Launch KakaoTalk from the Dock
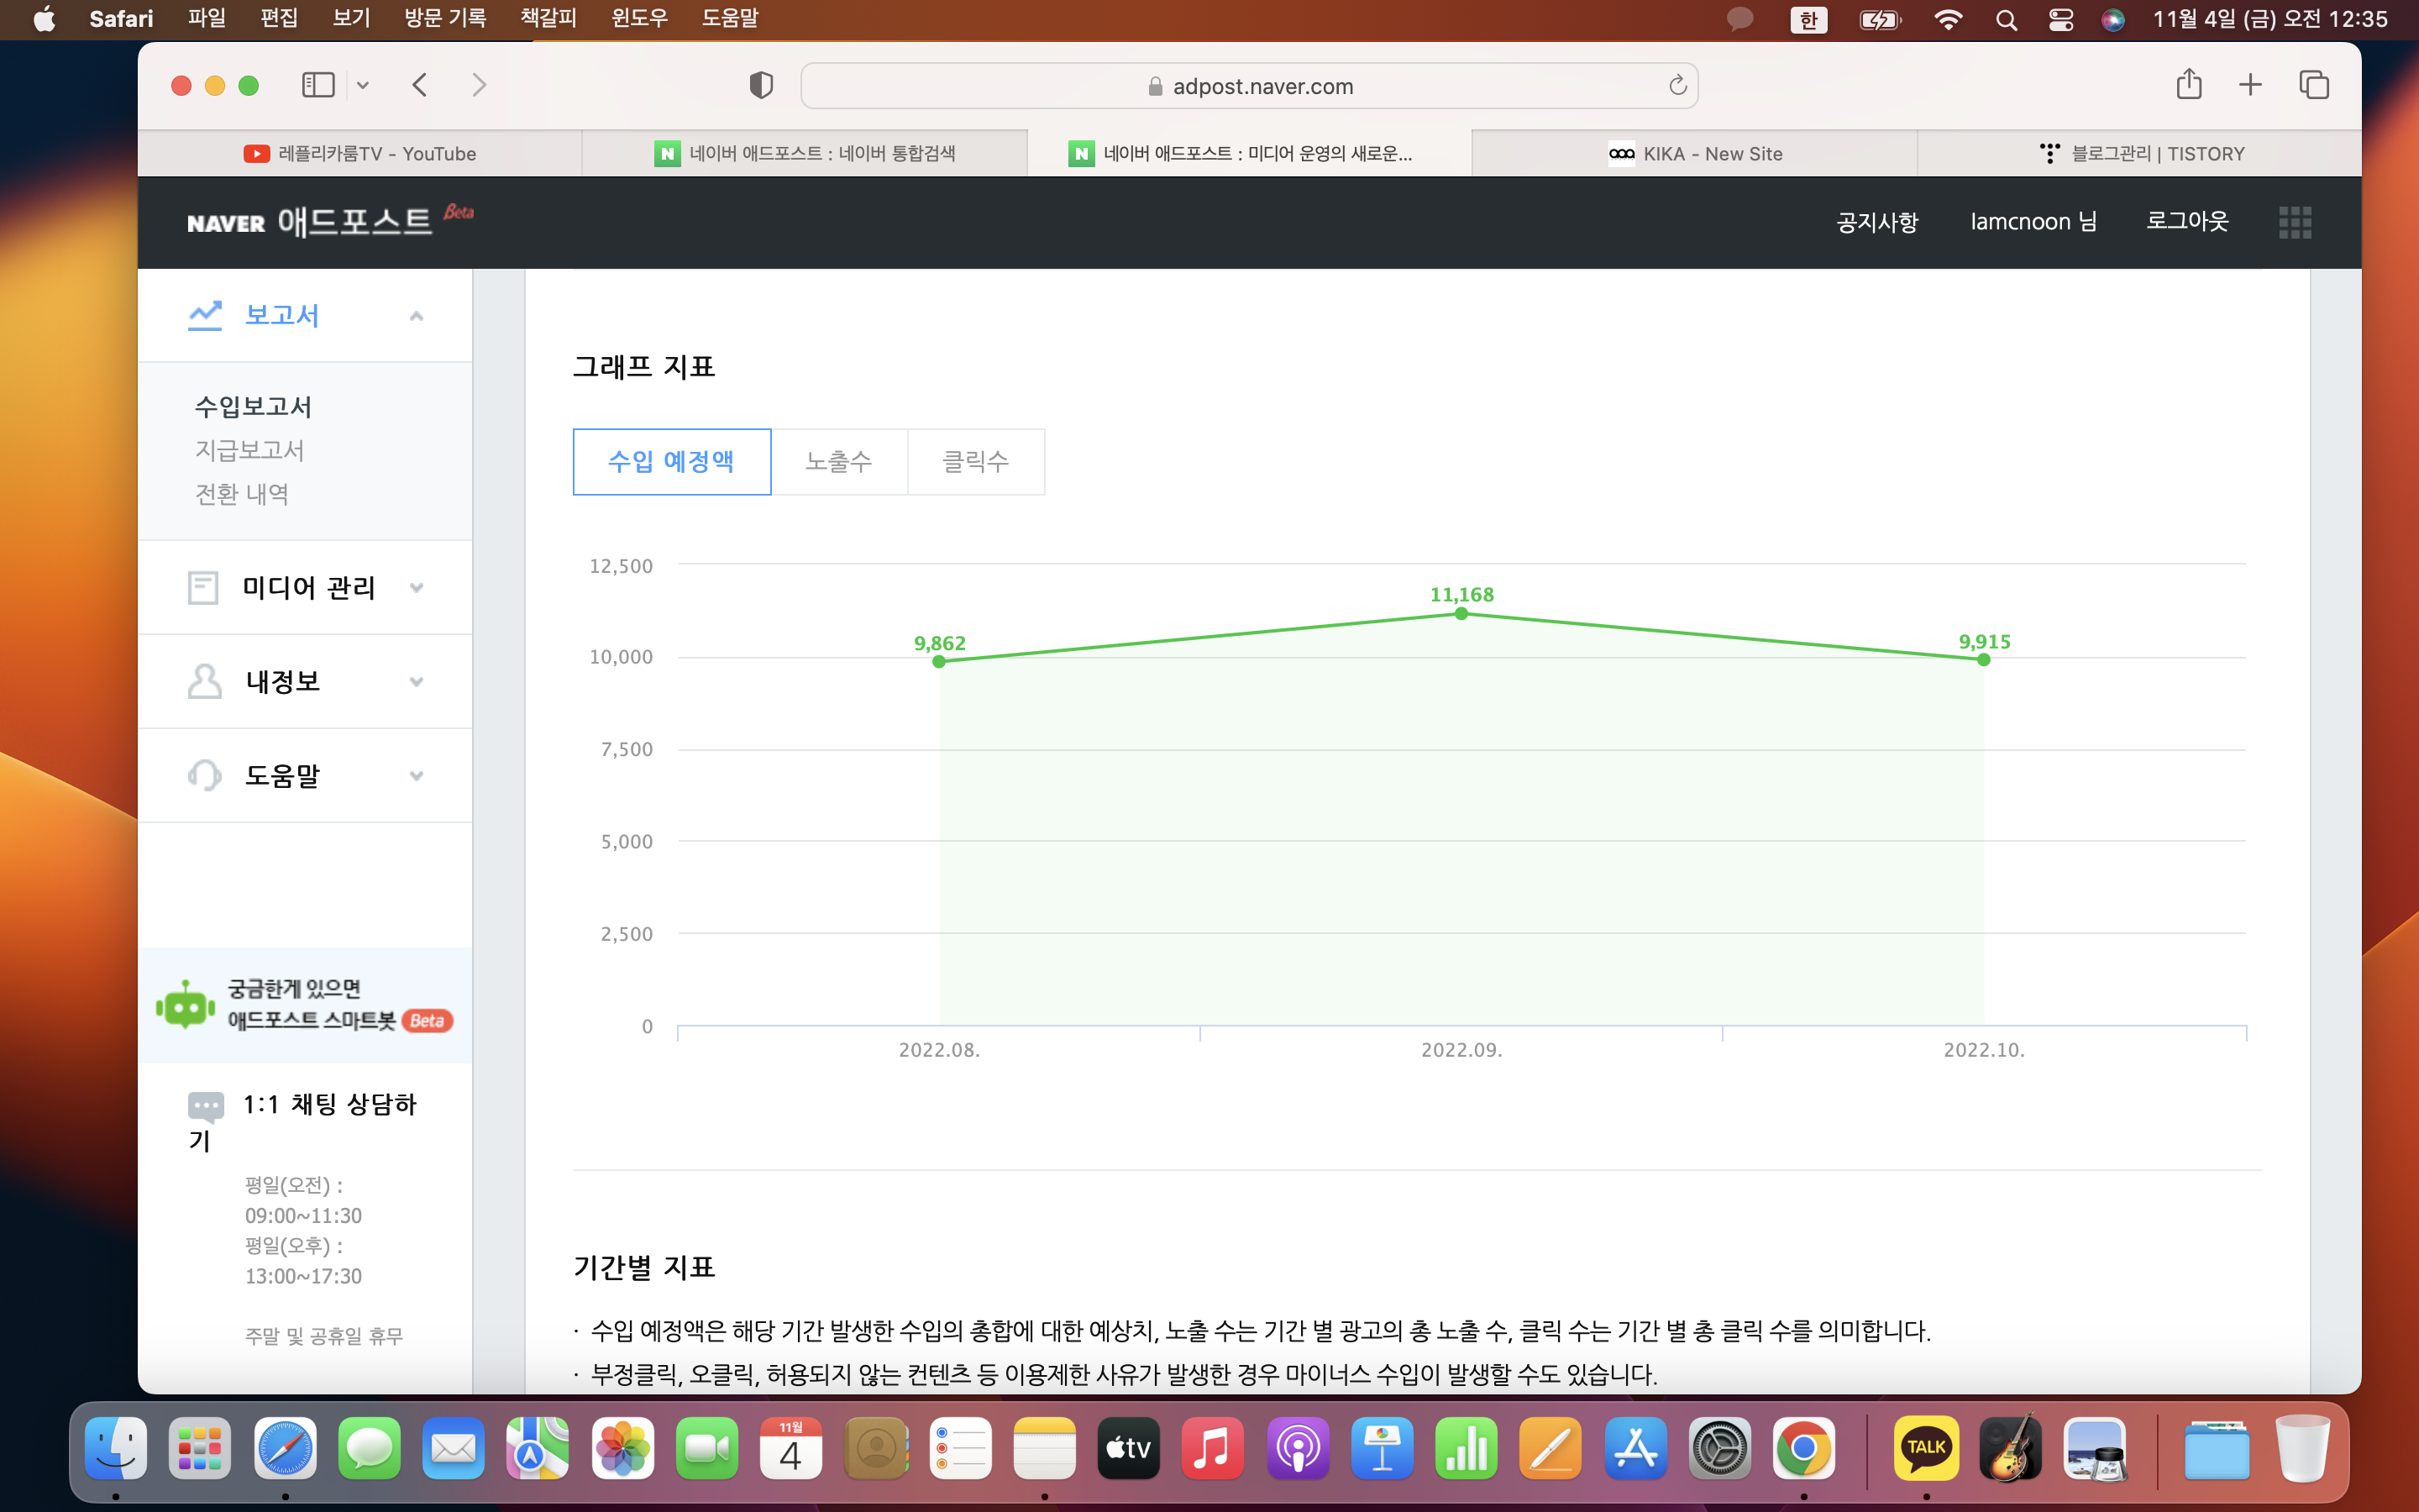 tap(1925, 1448)
